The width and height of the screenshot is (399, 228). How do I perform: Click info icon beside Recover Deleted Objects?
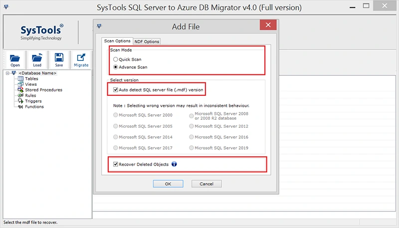click(x=174, y=164)
